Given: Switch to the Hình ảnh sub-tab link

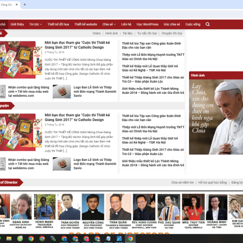Looking at the screenshot, I should point(111,33).
